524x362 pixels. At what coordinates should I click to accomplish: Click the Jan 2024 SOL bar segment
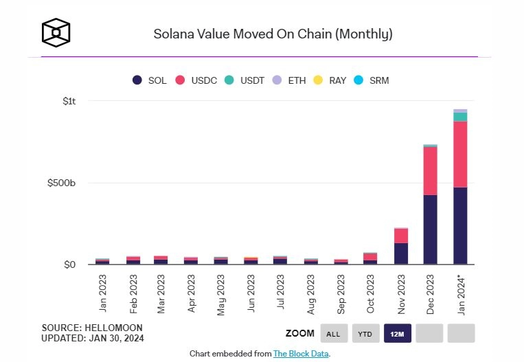coord(460,225)
